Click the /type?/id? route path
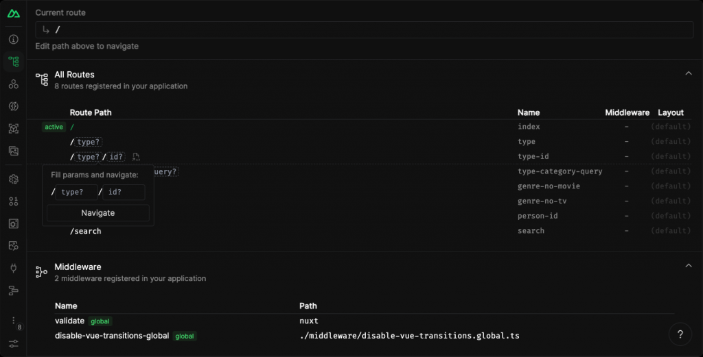Image resolution: width=703 pixels, height=357 pixels. 97,157
